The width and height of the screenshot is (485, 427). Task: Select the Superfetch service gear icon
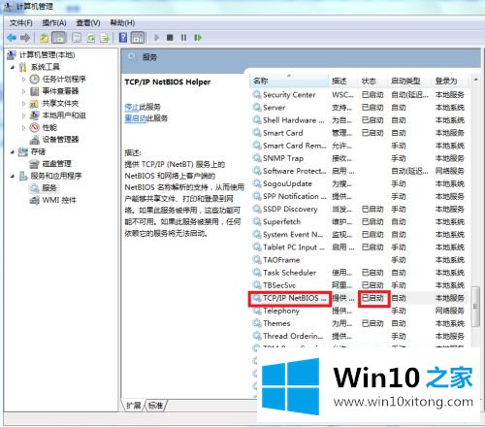tap(257, 222)
